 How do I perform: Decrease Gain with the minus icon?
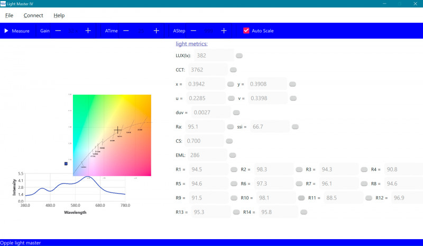tap(58, 31)
